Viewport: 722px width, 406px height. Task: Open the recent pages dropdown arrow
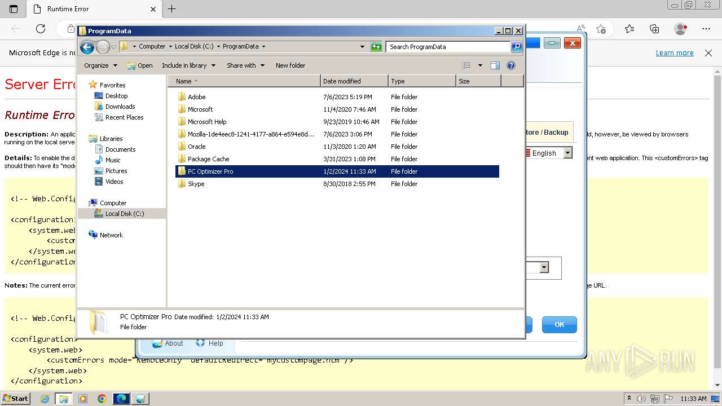click(113, 47)
